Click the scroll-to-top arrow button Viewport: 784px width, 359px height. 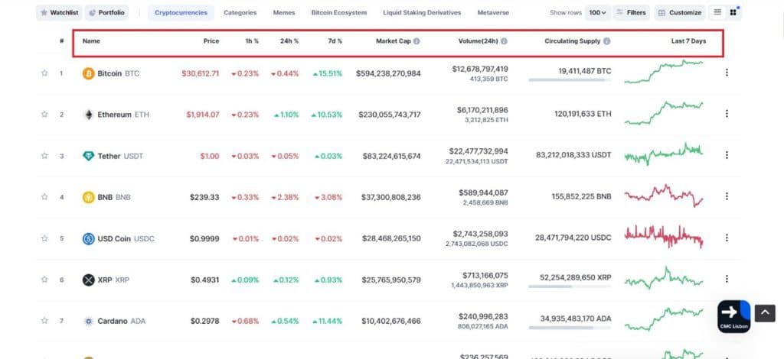(765, 313)
